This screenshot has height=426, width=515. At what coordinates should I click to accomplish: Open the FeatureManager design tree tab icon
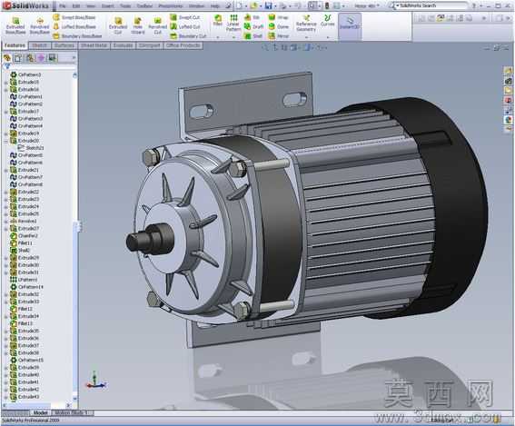[x=7, y=58]
